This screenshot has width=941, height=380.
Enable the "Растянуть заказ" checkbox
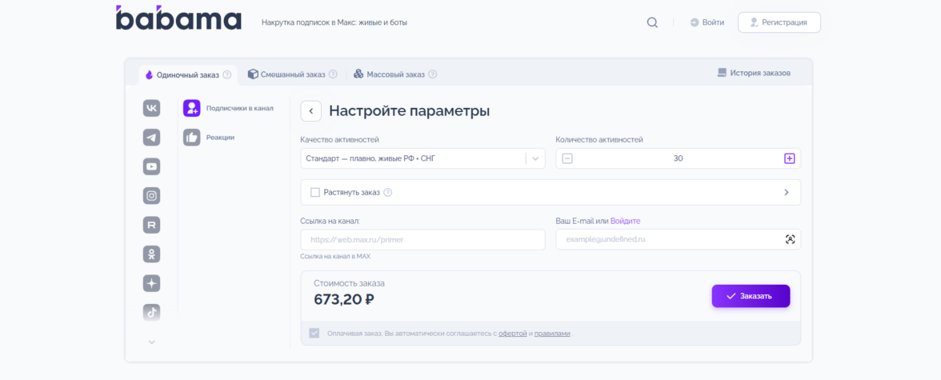click(x=315, y=192)
